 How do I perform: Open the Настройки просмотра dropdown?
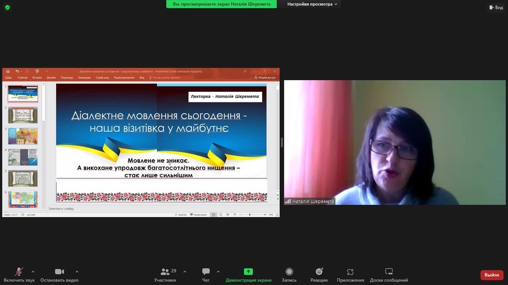(312, 4)
